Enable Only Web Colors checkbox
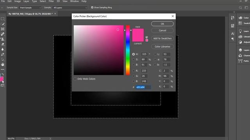 (75, 79)
